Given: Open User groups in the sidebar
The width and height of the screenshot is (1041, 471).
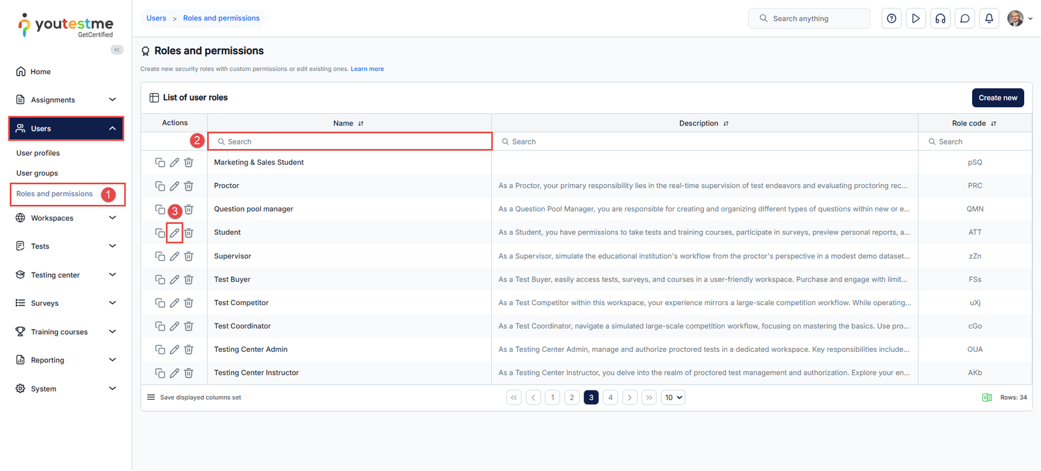Looking at the screenshot, I should point(37,173).
